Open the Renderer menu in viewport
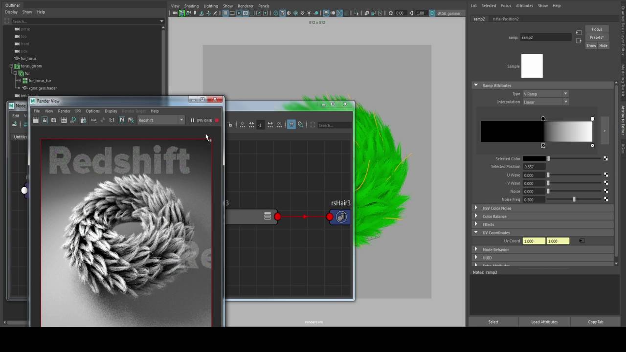The image size is (626, 352). [246, 6]
